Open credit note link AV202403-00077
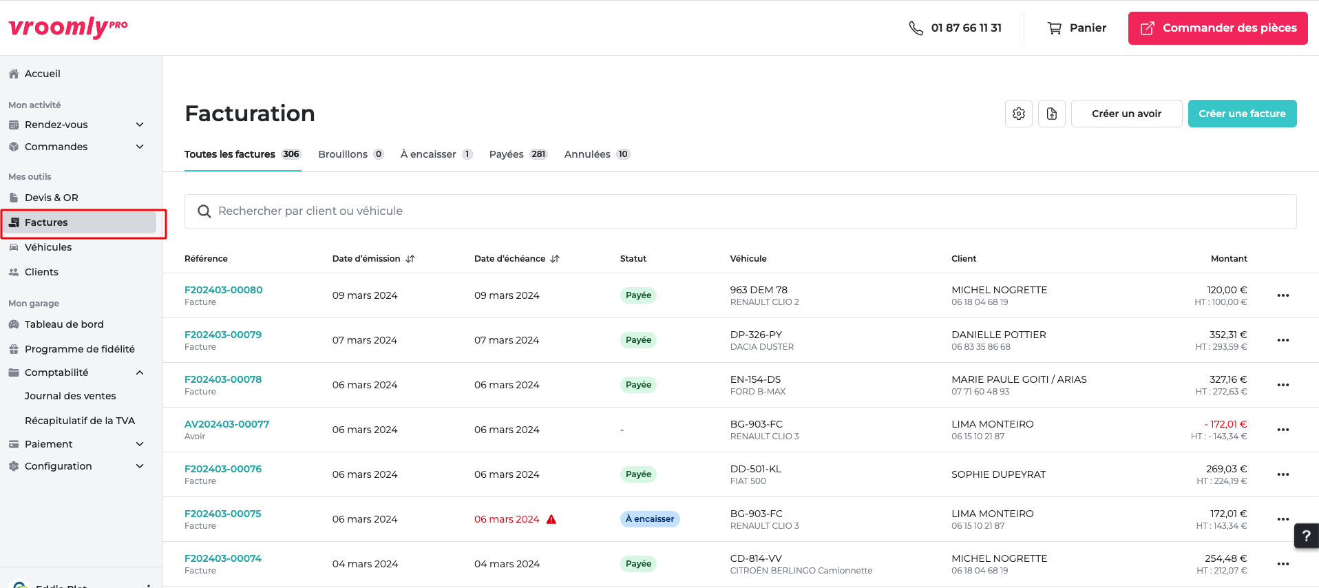Viewport: 1319px width, 588px height. (x=227, y=424)
